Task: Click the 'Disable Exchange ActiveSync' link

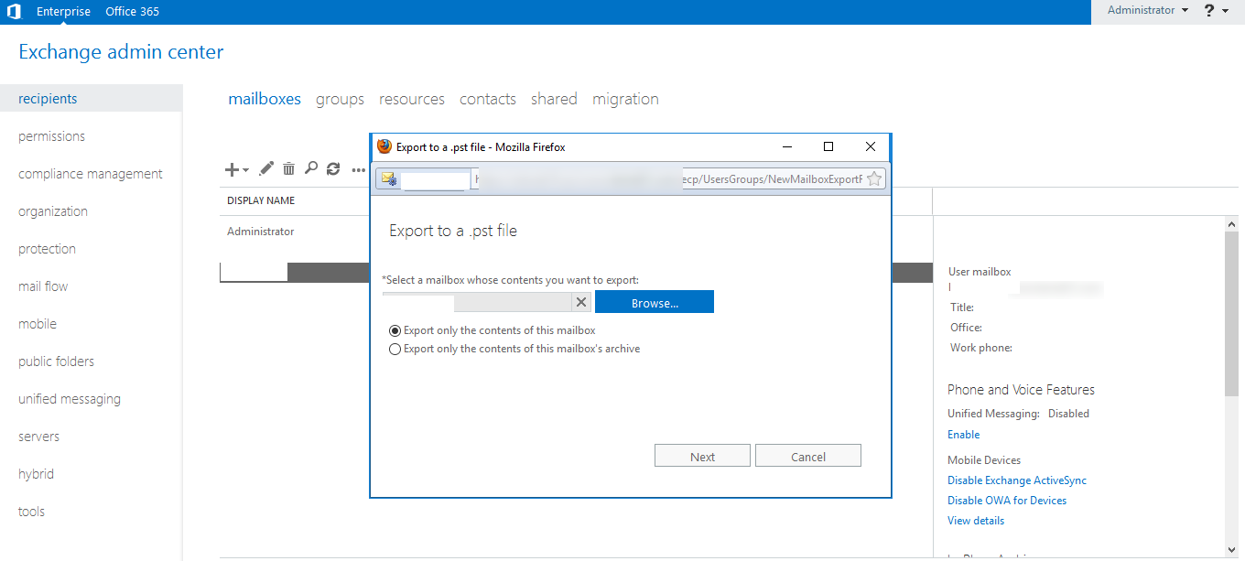Action: (1016, 480)
